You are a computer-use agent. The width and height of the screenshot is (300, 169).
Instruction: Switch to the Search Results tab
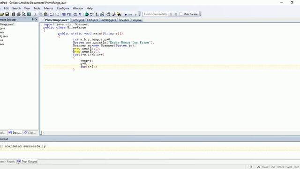tap(7, 161)
